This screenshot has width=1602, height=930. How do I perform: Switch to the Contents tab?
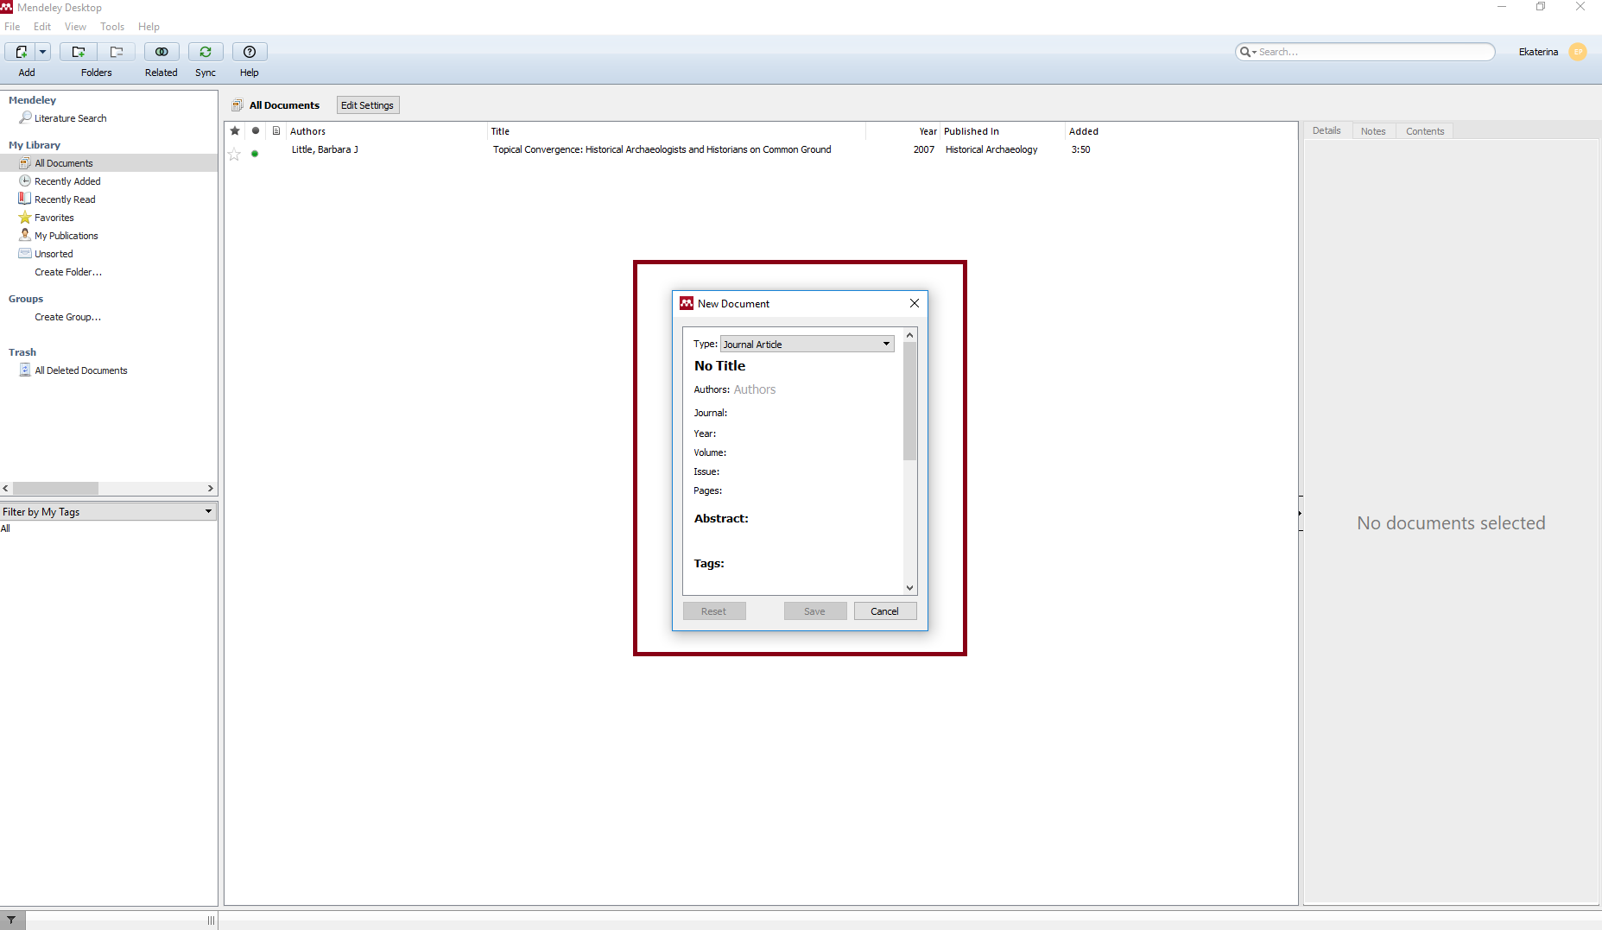pyautogui.click(x=1425, y=131)
